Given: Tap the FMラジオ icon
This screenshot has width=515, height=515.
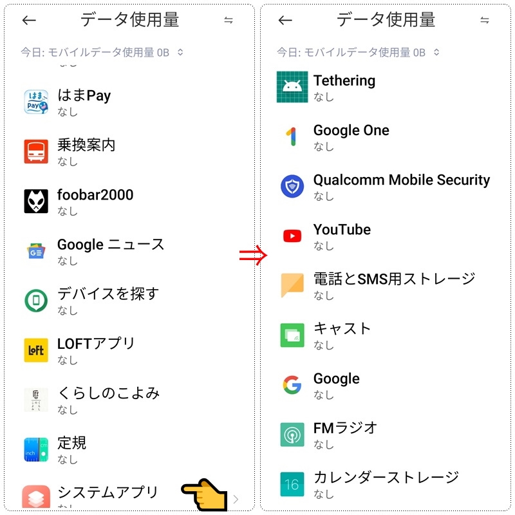Looking at the screenshot, I should 292,435.
